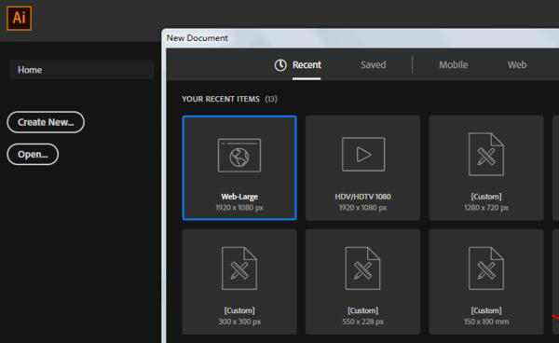Viewport: 559px width, 343px height.
Task: Click the HDV/HDTV 1080 preset label
Action: tap(363, 197)
